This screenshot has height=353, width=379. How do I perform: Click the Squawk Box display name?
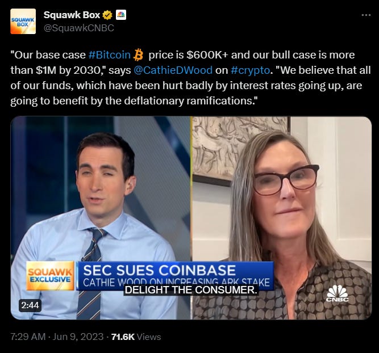click(72, 15)
